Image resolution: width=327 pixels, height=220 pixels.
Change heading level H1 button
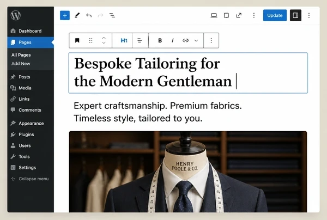(124, 40)
